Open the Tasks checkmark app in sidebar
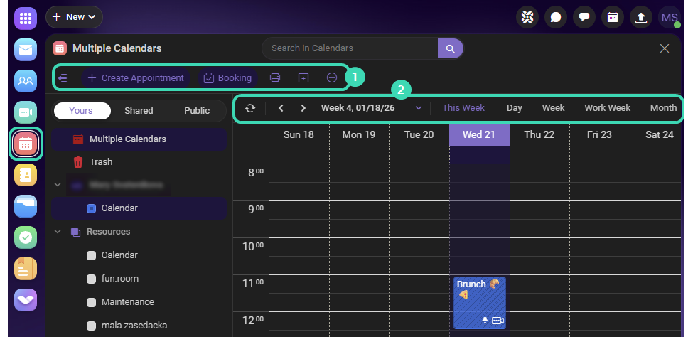Image resolution: width=693 pixels, height=337 pixels. [26, 237]
